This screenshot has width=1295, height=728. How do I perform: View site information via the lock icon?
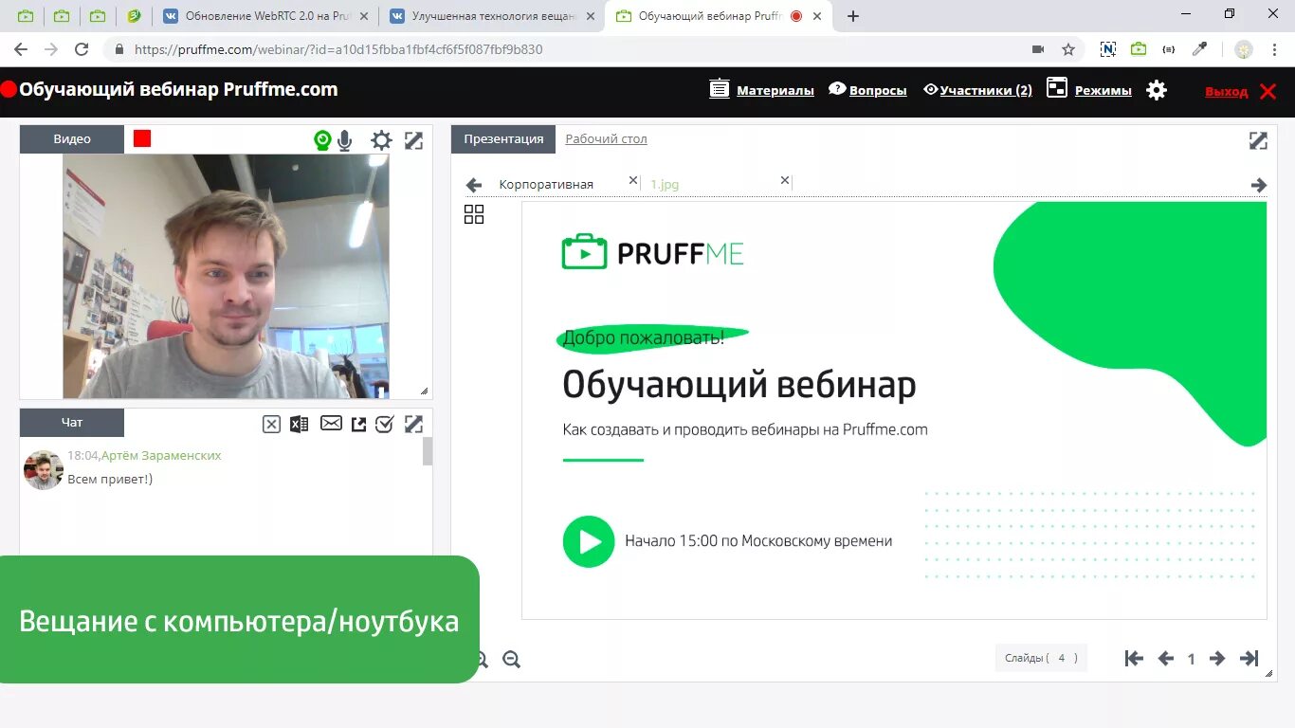119,49
